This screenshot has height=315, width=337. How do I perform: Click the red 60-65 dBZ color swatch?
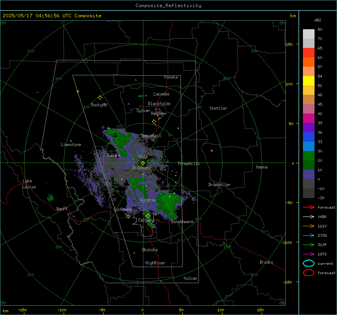[x=309, y=52]
